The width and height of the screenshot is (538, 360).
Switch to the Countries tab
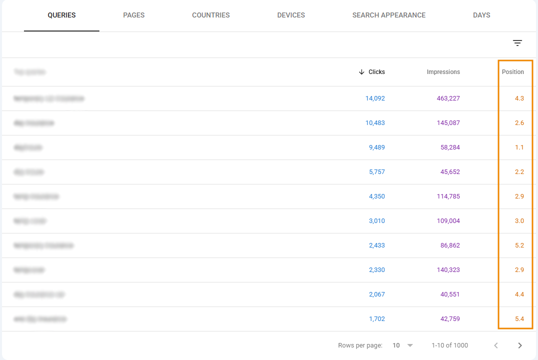point(211,15)
